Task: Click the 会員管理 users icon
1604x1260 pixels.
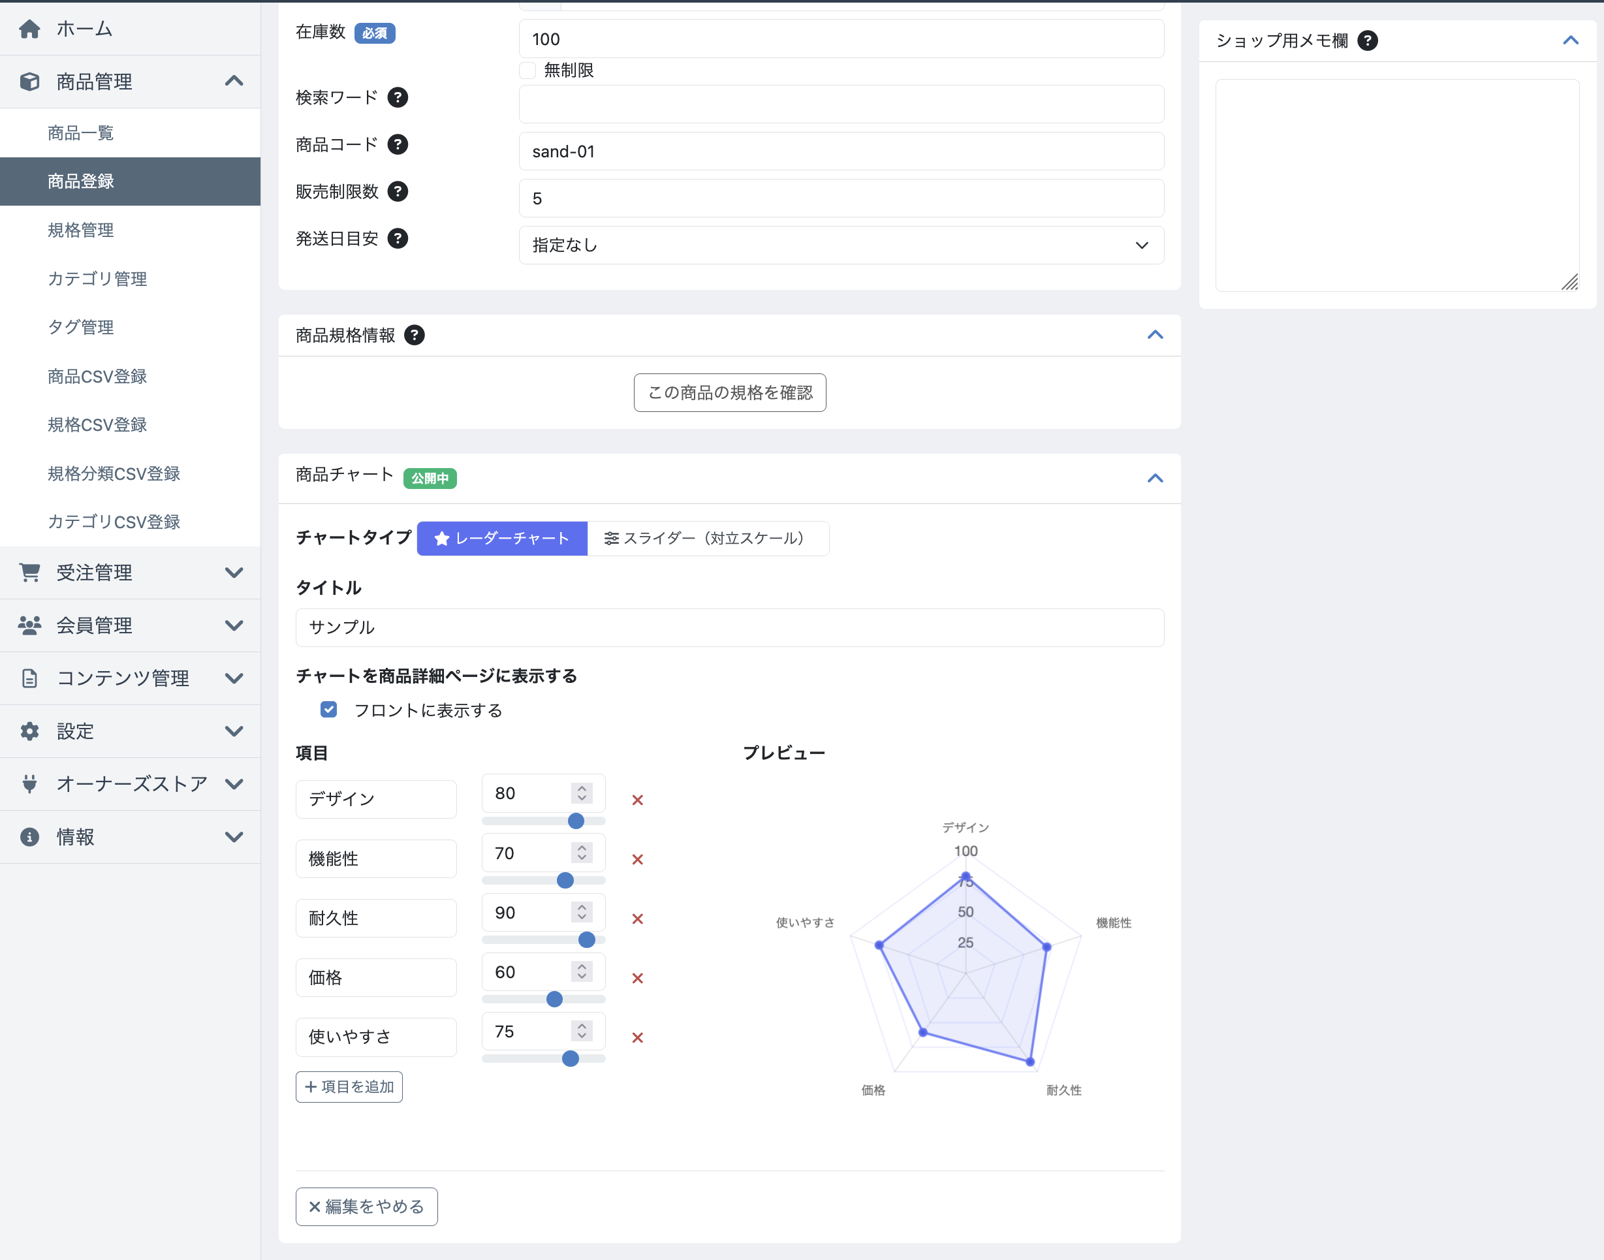Action: pos(29,625)
